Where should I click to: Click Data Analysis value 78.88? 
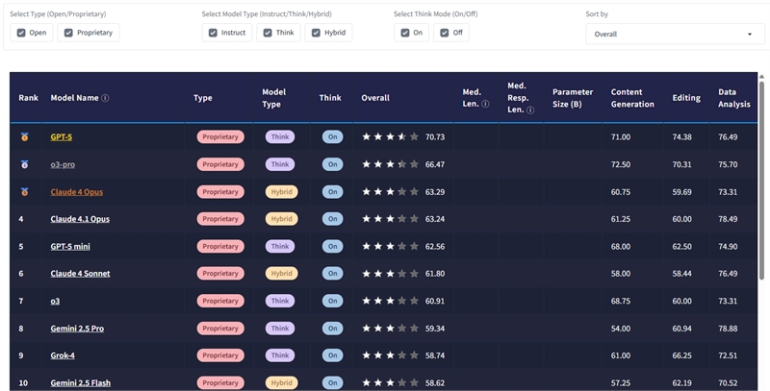(728, 329)
